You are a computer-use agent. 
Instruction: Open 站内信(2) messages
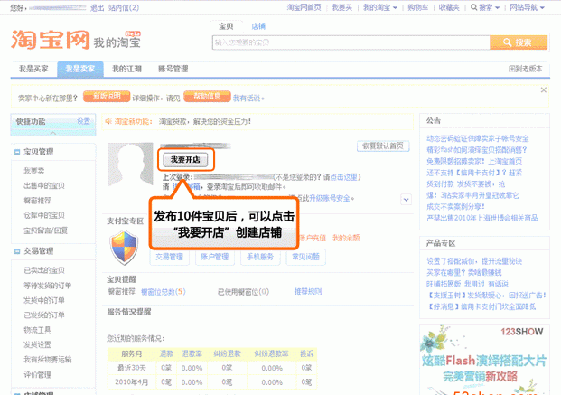point(124,7)
